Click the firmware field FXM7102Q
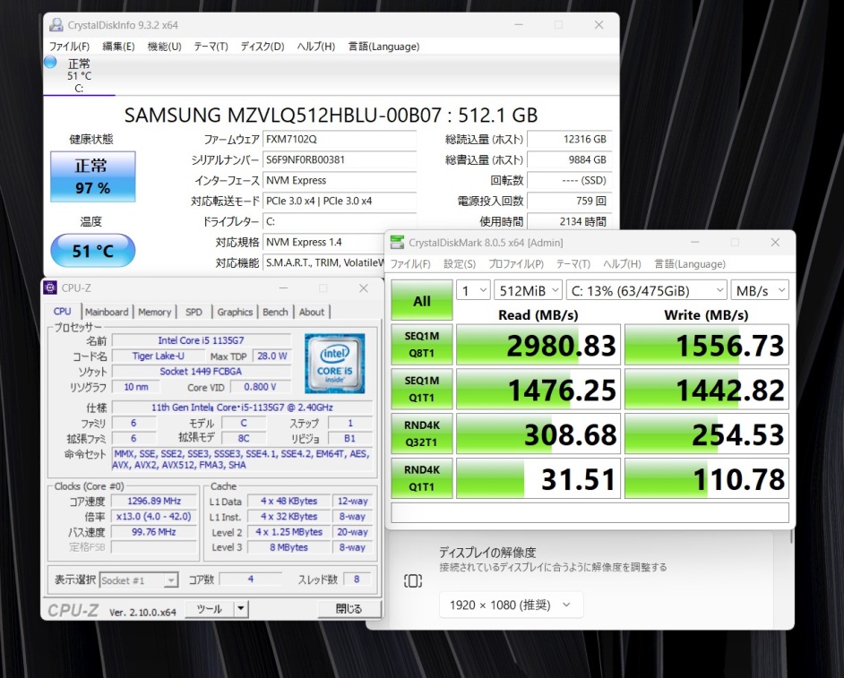Viewport: 844px width, 678px height. tap(340, 140)
